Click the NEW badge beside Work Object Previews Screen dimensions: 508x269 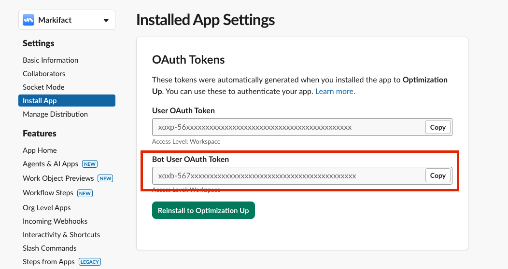point(106,178)
